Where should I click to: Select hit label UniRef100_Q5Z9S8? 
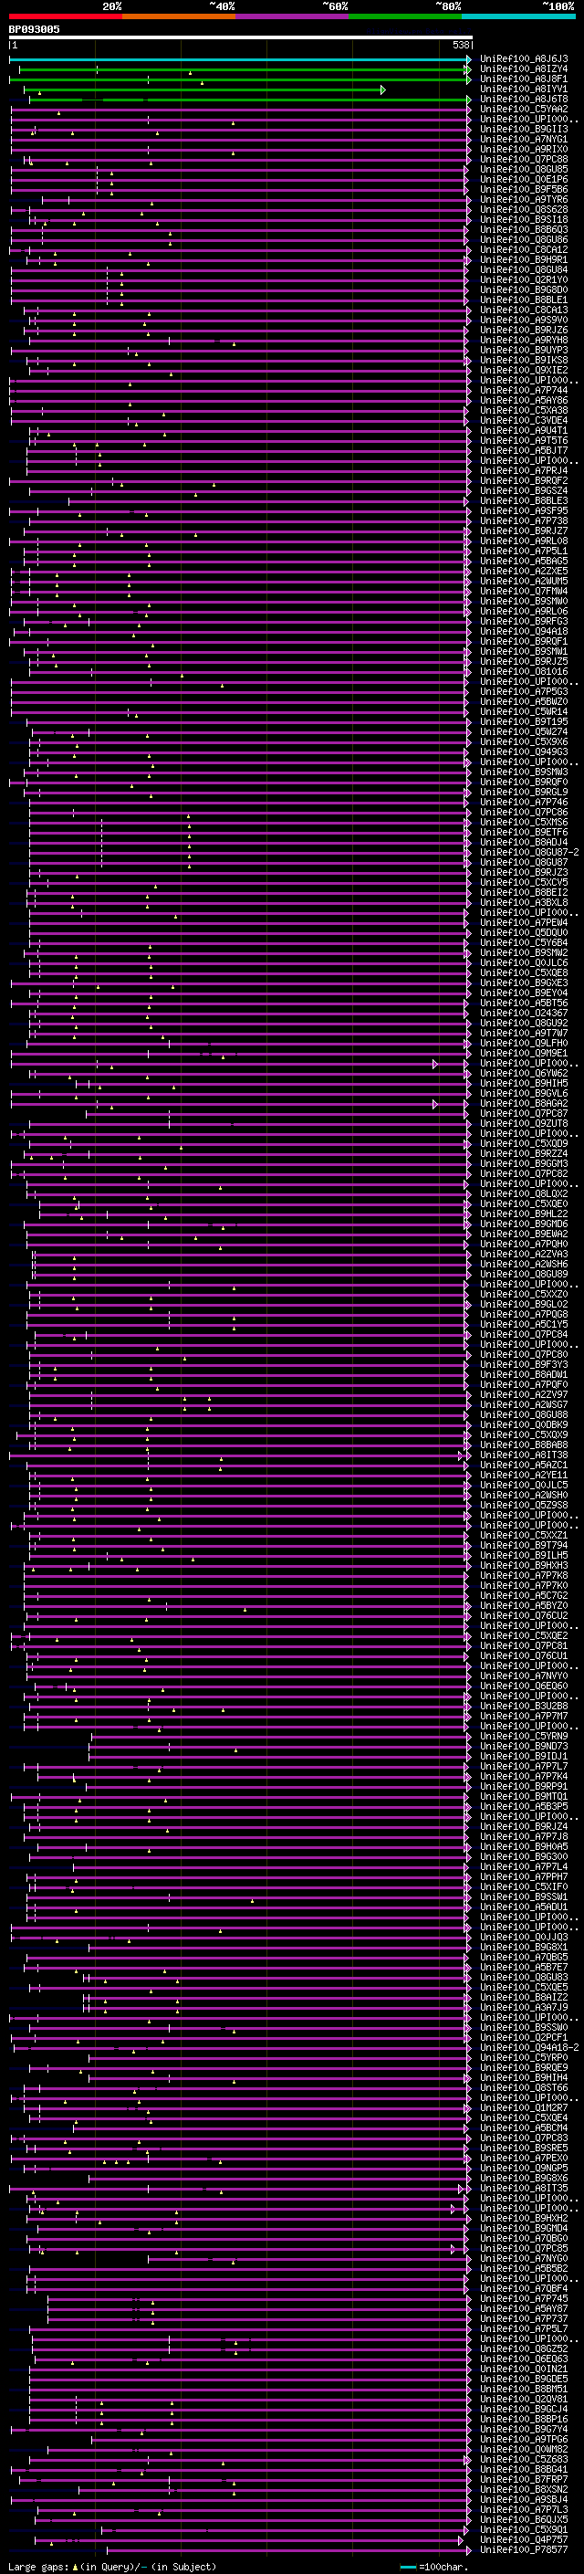(524, 1505)
